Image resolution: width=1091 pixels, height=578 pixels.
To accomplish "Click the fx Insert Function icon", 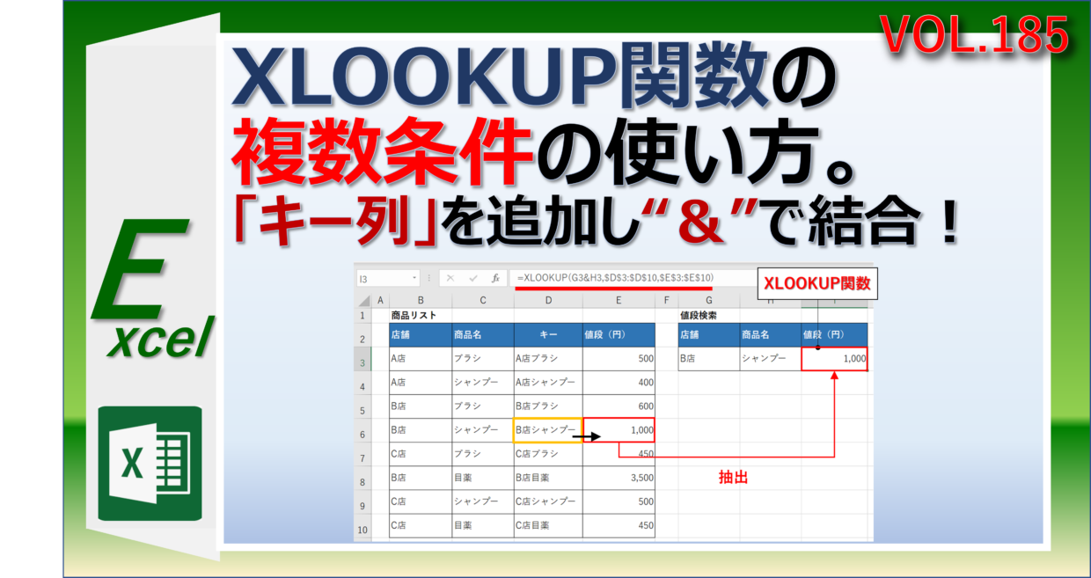I will (x=495, y=278).
